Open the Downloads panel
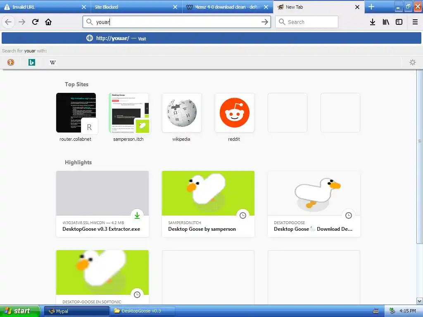 (373, 22)
